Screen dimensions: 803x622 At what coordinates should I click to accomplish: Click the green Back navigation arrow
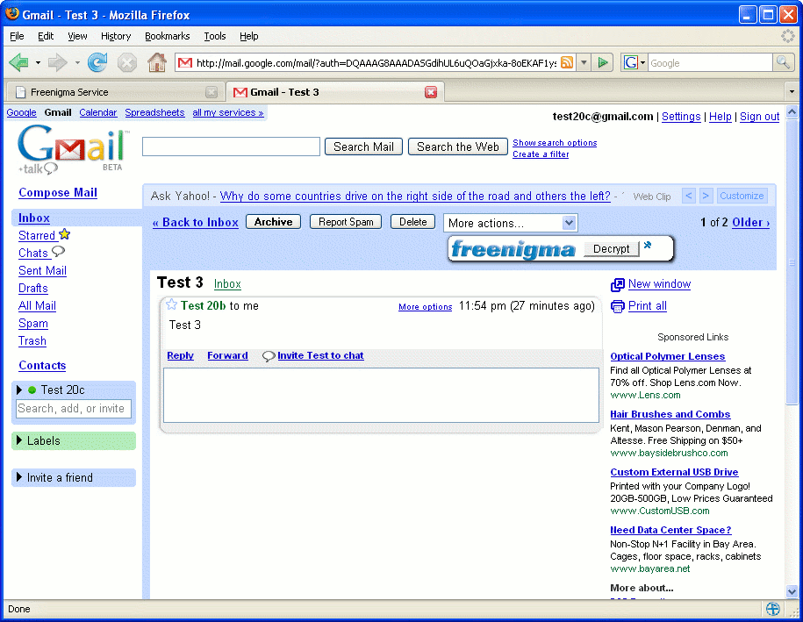[19, 62]
